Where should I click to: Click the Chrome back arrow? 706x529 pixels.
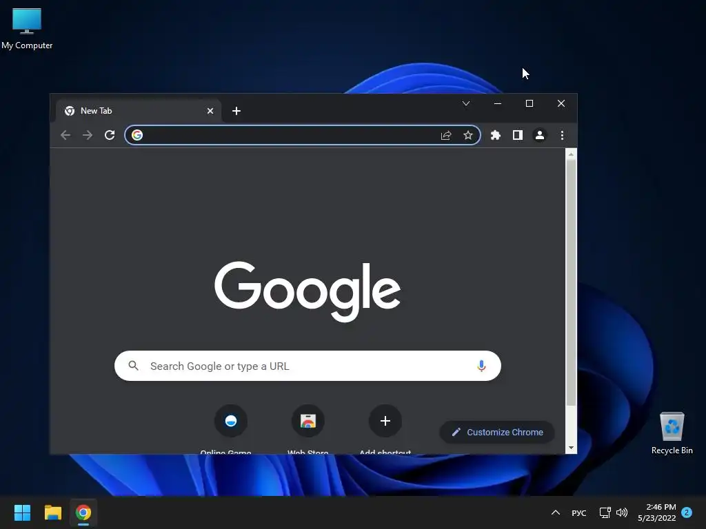click(x=65, y=135)
